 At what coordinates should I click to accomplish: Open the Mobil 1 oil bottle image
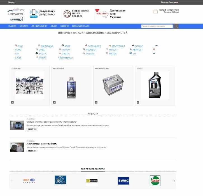[155, 85]
